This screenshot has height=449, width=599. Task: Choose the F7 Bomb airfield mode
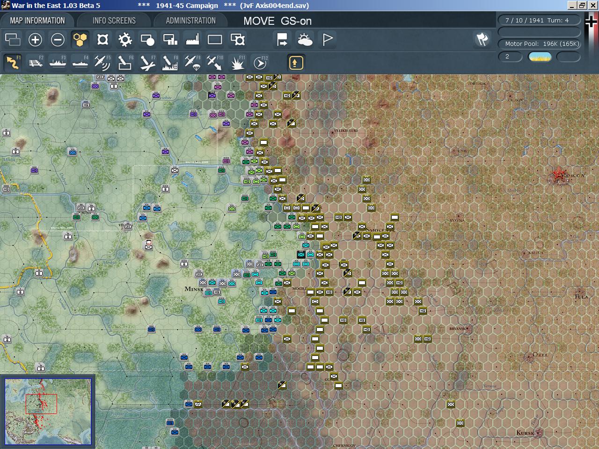pos(147,62)
